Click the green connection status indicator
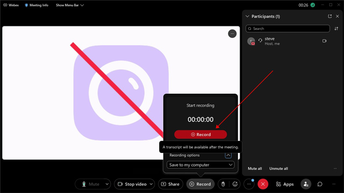 (x=313, y=5)
